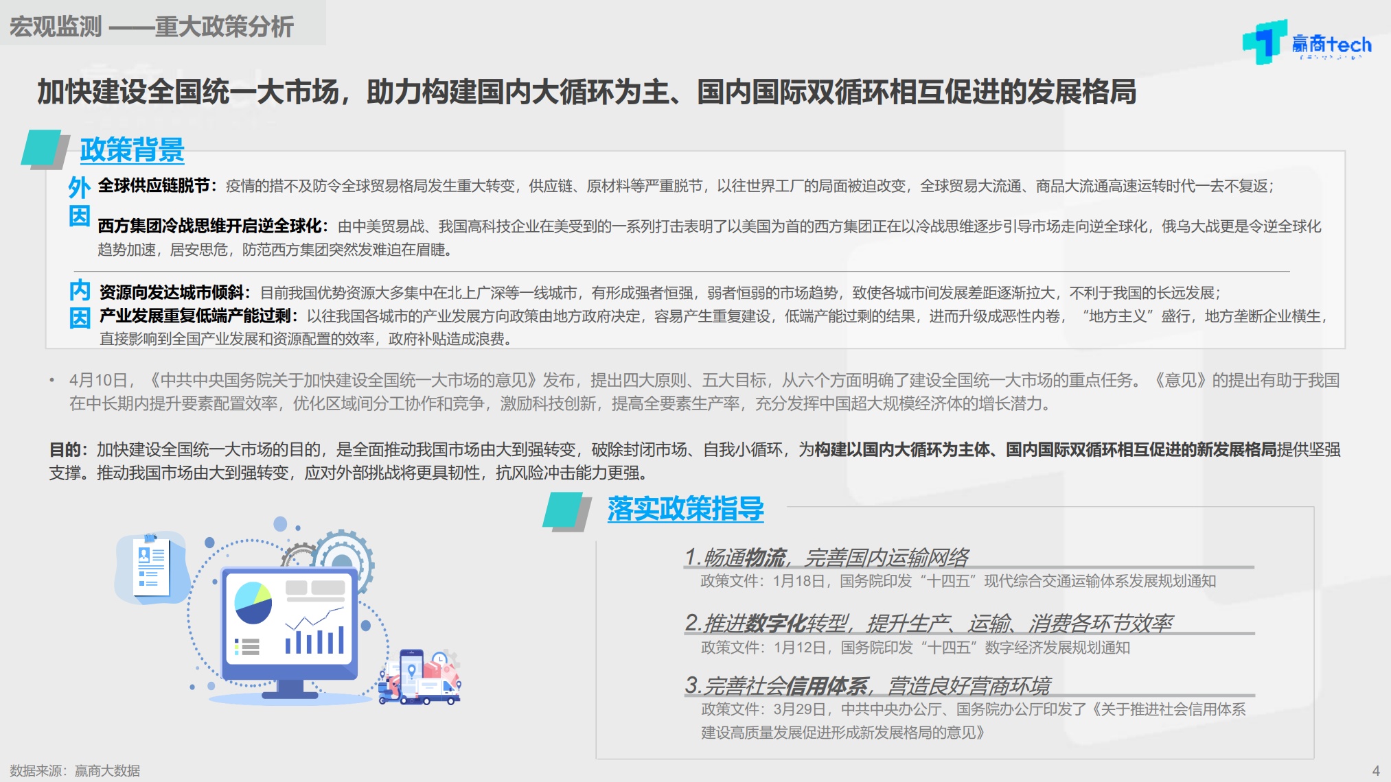Select item 3 完善社会信用体系 heading
The height and width of the screenshot is (782, 1391).
coord(866,685)
